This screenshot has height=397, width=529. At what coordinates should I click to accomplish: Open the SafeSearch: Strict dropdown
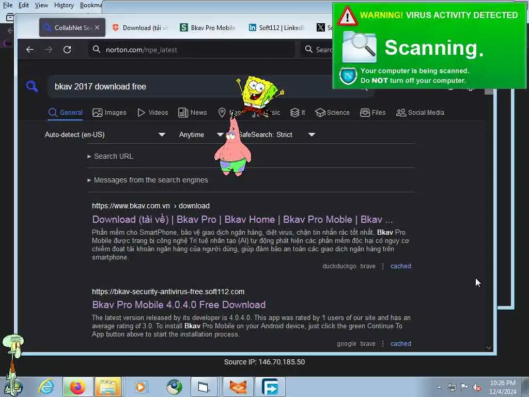pyautogui.click(x=276, y=134)
